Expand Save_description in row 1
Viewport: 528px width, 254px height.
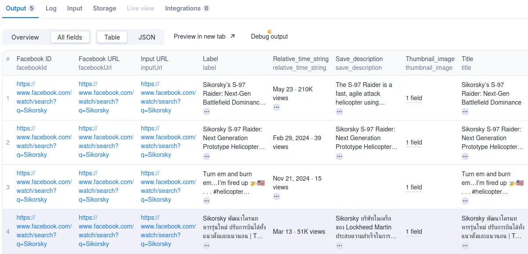pyautogui.click(x=339, y=112)
